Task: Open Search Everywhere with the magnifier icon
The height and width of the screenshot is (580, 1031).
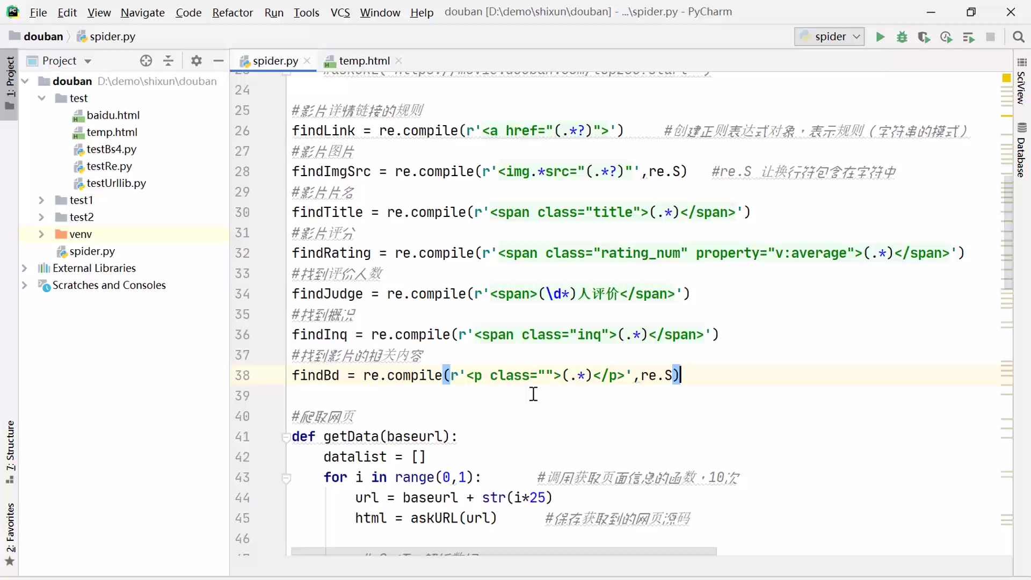Action: (x=1020, y=37)
